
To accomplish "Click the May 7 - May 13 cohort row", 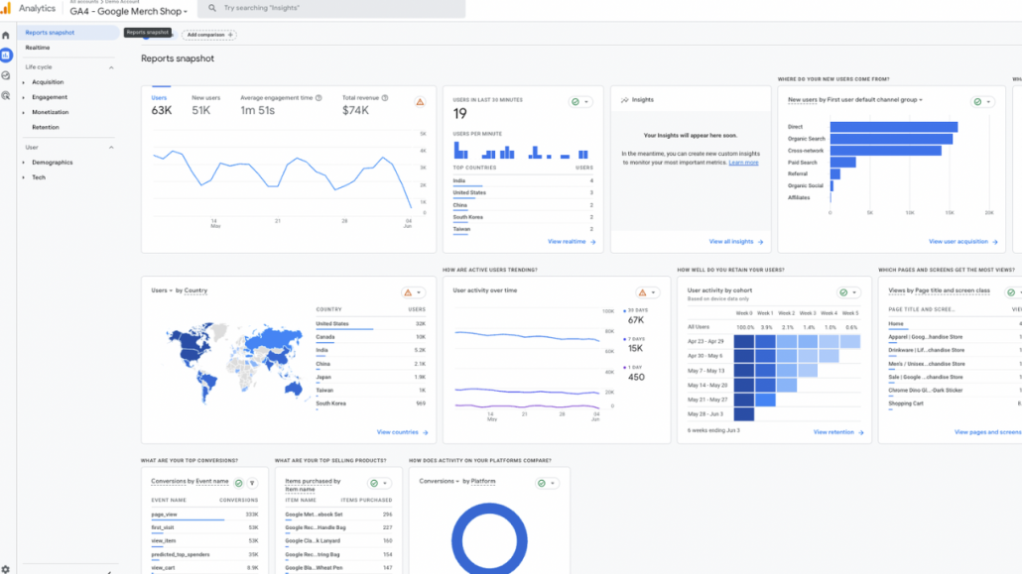I will (774, 371).
